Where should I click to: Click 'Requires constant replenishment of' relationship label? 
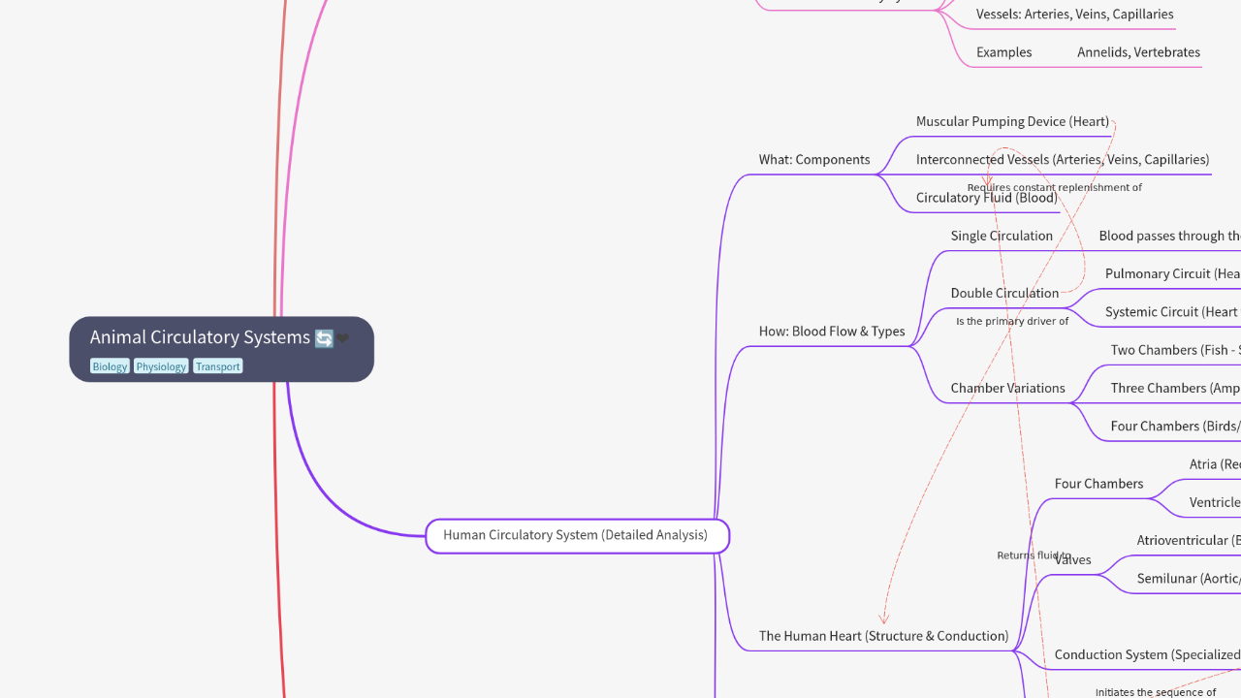[1054, 188]
